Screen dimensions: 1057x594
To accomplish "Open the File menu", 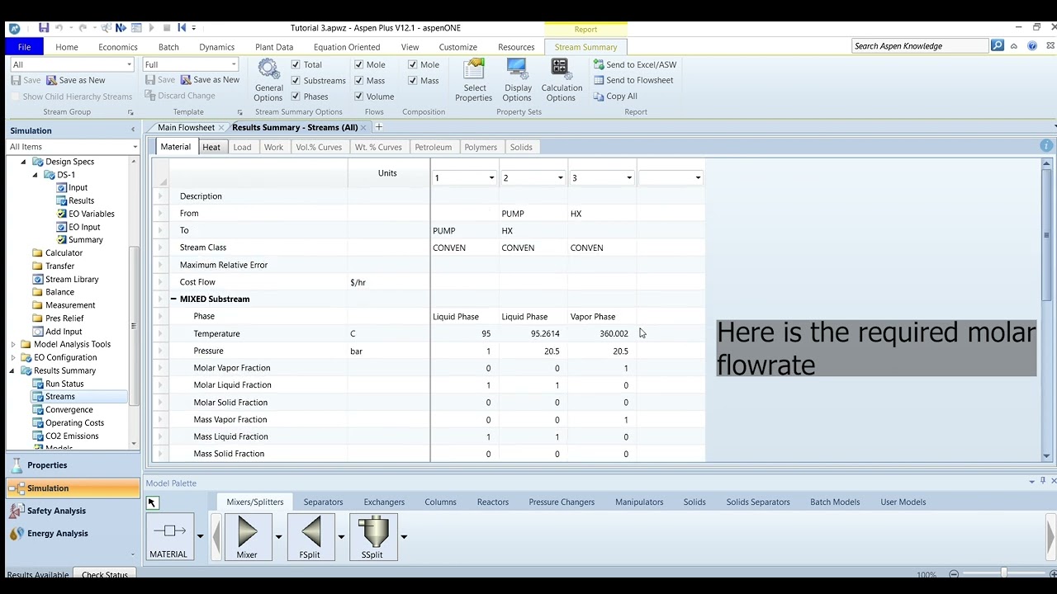I will coord(24,47).
